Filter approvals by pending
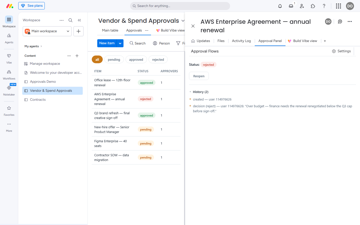 [114, 59]
